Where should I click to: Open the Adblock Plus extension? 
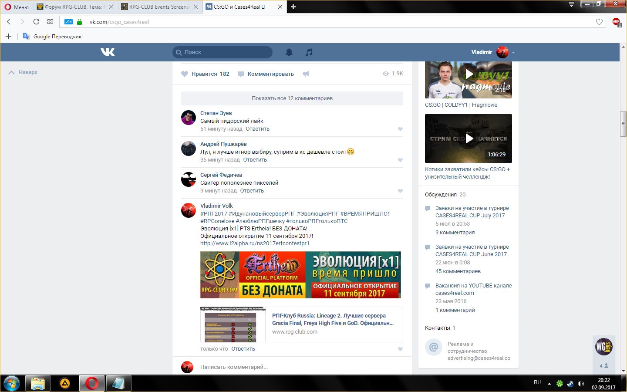click(616, 22)
